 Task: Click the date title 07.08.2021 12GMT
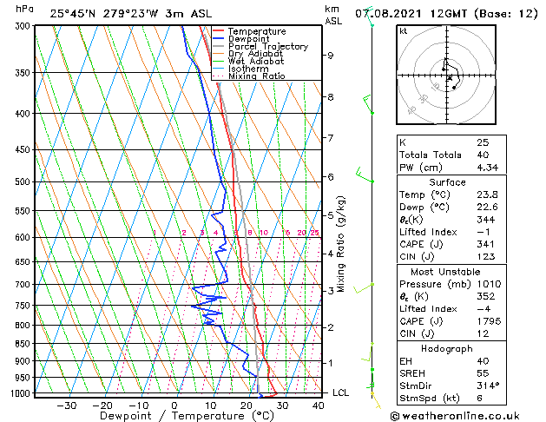point(411,14)
